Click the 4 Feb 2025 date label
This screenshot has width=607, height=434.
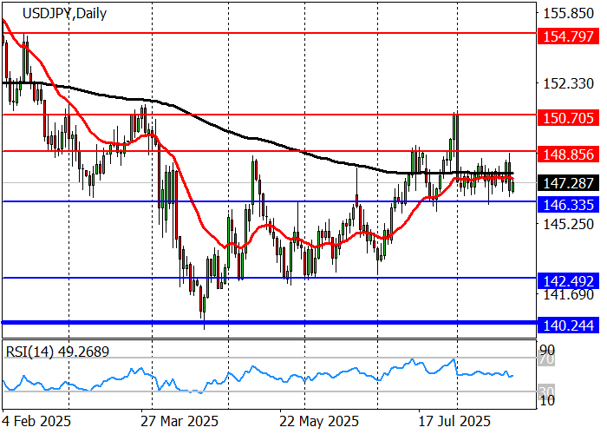pyautogui.click(x=36, y=421)
